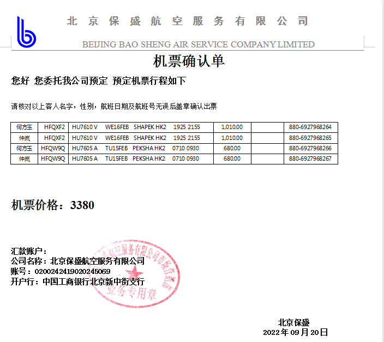Image resolution: width=384 pixels, height=342 pixels.
Task: Click the date 2022年09月20日
Action: [295, 332]
